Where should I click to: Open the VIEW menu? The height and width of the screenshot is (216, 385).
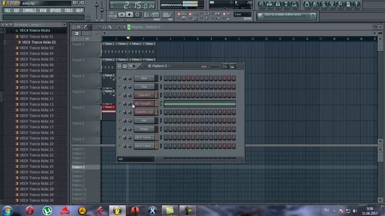pyautogui.click(x=43, y=11)
